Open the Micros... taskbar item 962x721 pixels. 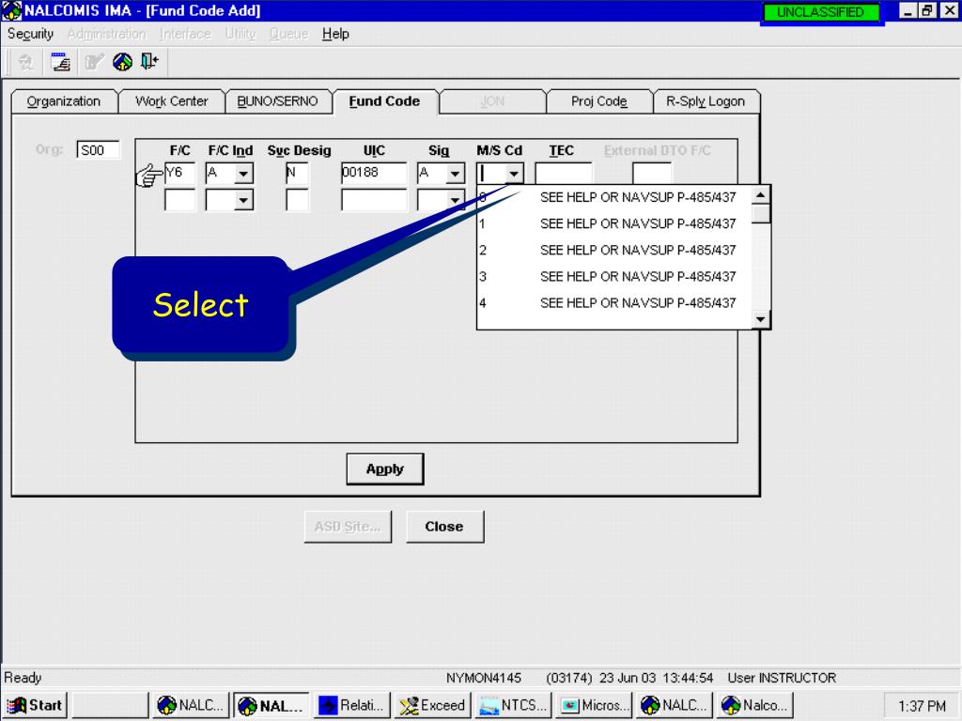pos(594,706)
